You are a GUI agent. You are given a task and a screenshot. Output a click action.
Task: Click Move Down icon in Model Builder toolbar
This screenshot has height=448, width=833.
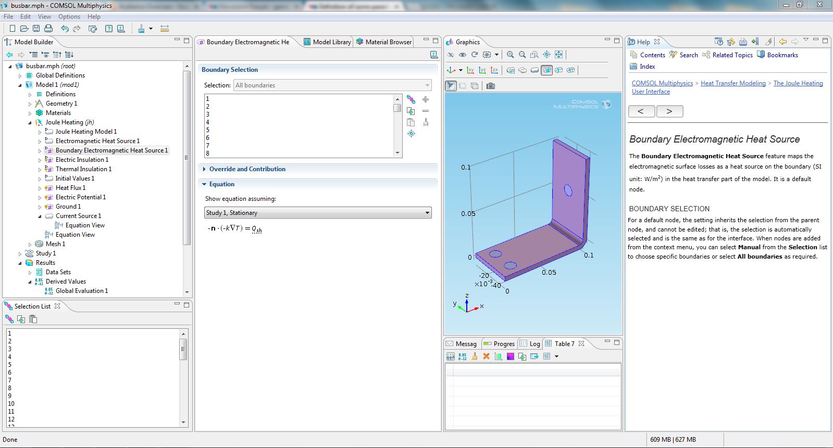pyautogui.click(x=69, y=55)
